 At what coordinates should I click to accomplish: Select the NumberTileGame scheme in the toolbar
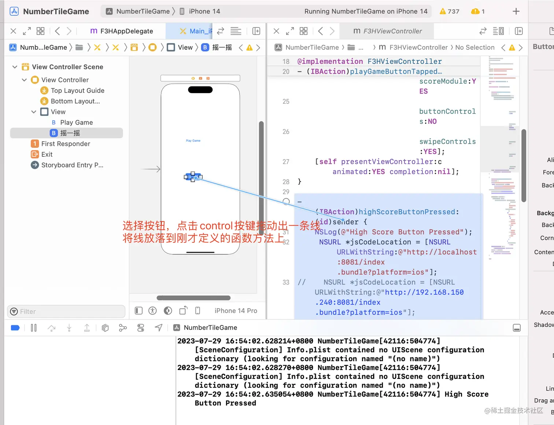click(138, 11)
